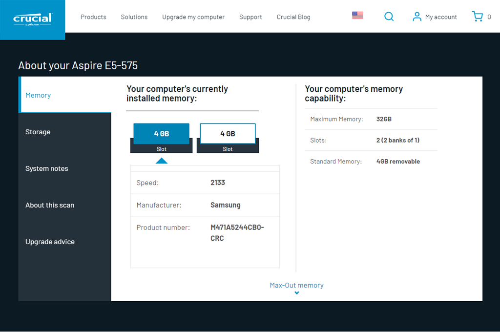
Task: Click the 2133 speed value
Action: point(218,183)
